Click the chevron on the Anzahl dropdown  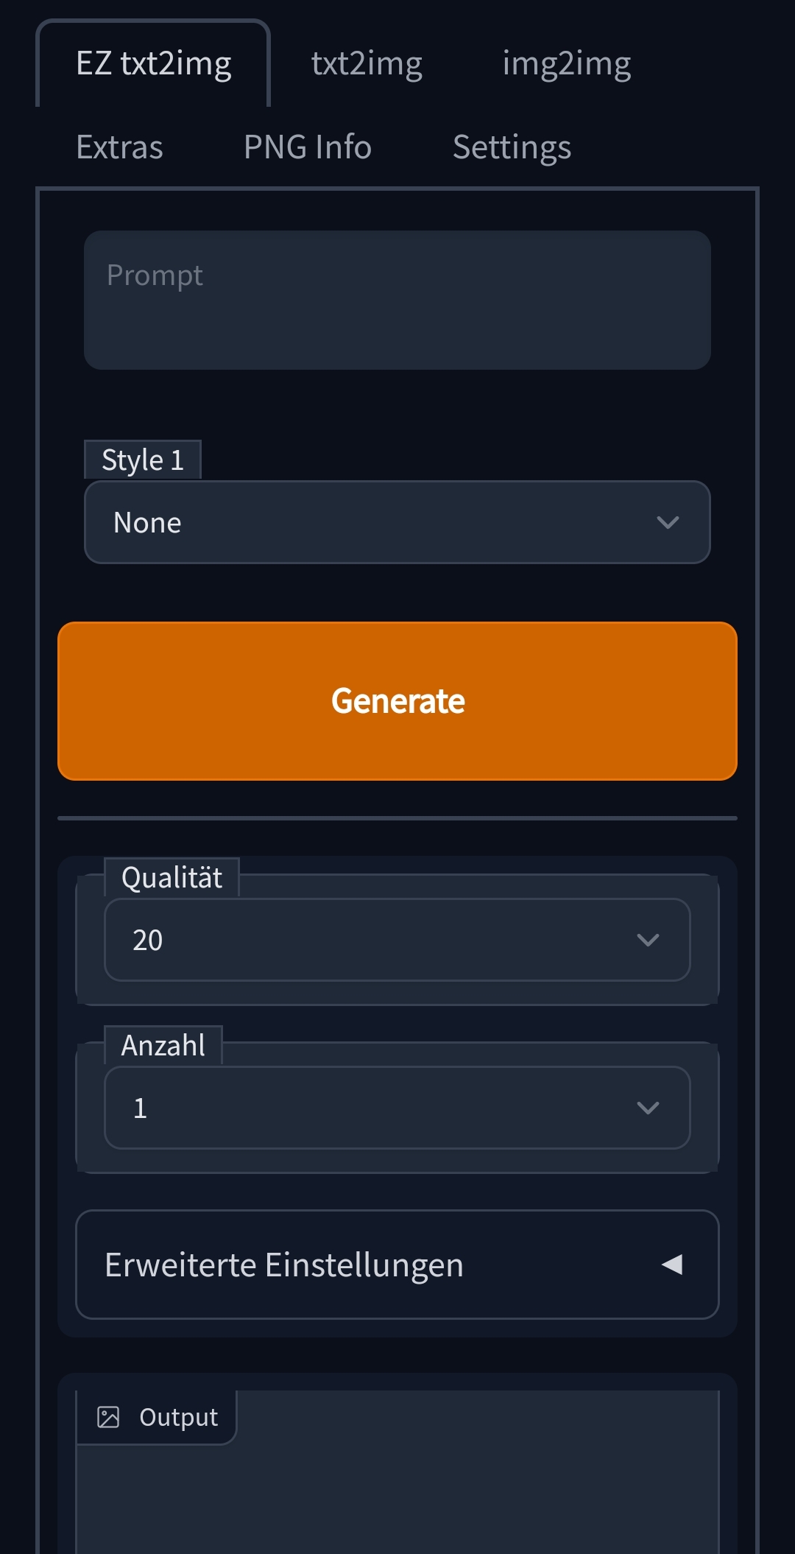pos(649,1107)
